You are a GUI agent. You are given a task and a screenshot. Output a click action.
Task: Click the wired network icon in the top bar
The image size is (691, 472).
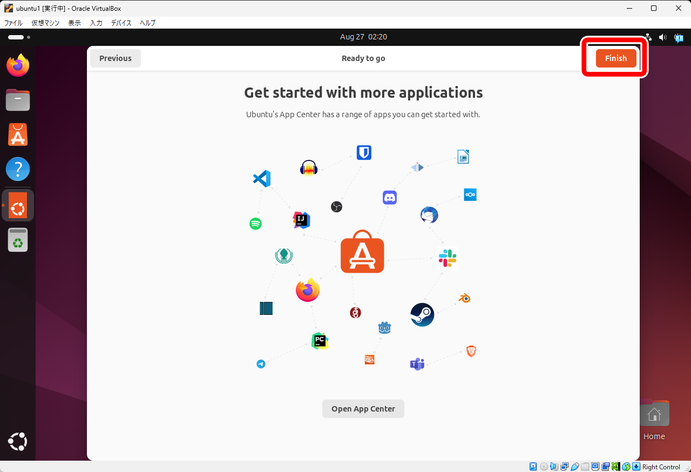coord(648,37)
